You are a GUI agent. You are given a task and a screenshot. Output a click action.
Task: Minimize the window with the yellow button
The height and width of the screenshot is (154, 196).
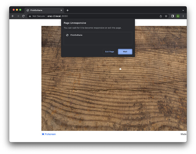pos(17,10)
